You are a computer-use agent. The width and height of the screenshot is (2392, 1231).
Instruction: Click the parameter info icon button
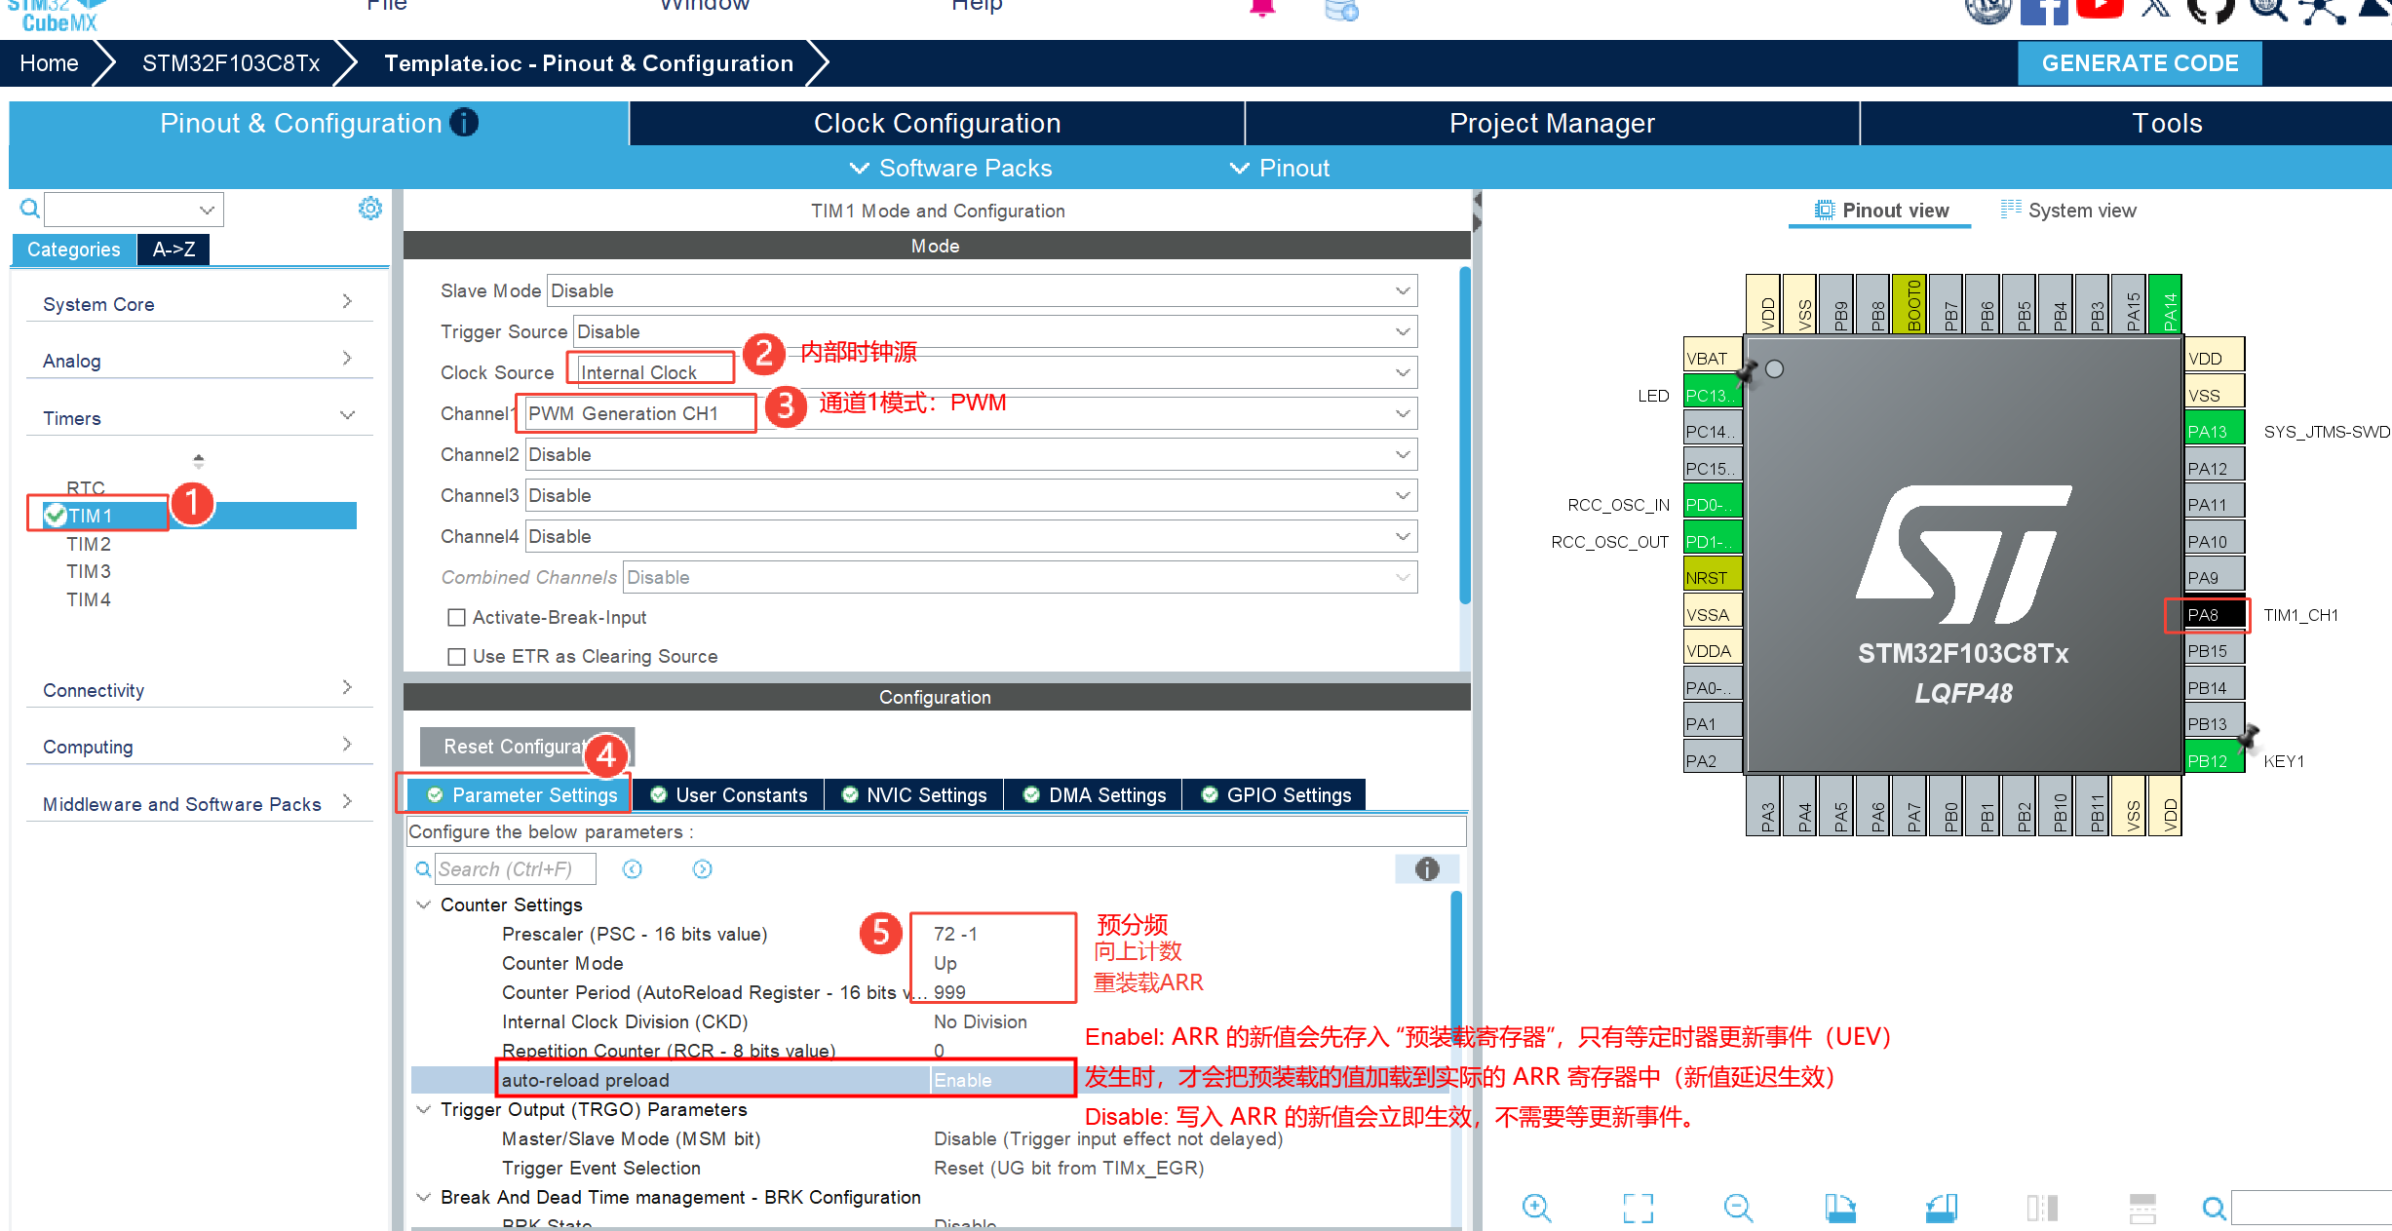click(1427, 869)
